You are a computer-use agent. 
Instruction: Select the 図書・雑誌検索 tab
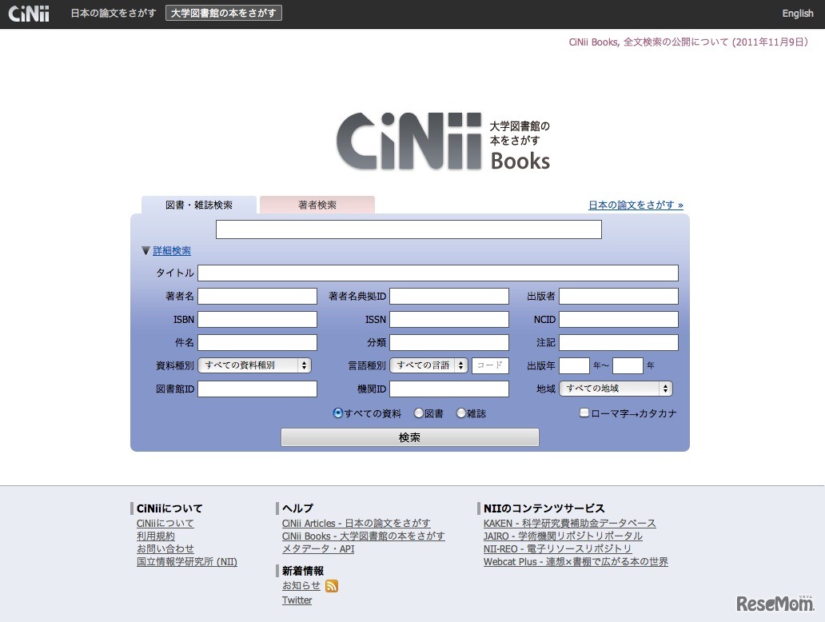(197, 205)
